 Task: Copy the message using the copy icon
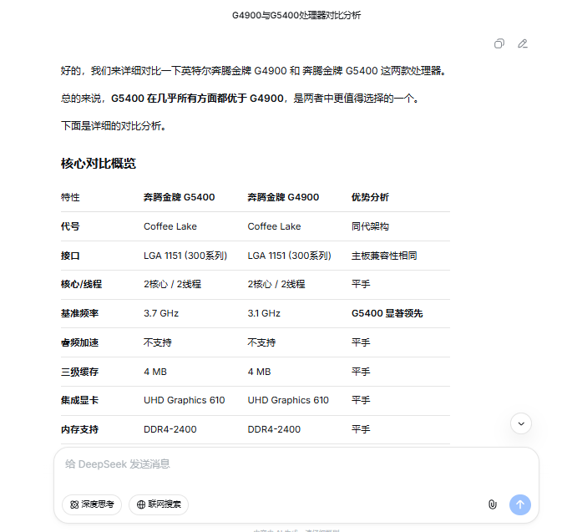[x=499, y=43]
